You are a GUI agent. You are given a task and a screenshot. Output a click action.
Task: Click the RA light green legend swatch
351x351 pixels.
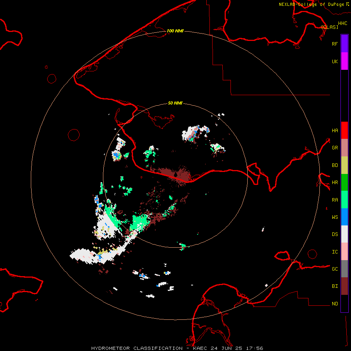[x=344, y=200]
